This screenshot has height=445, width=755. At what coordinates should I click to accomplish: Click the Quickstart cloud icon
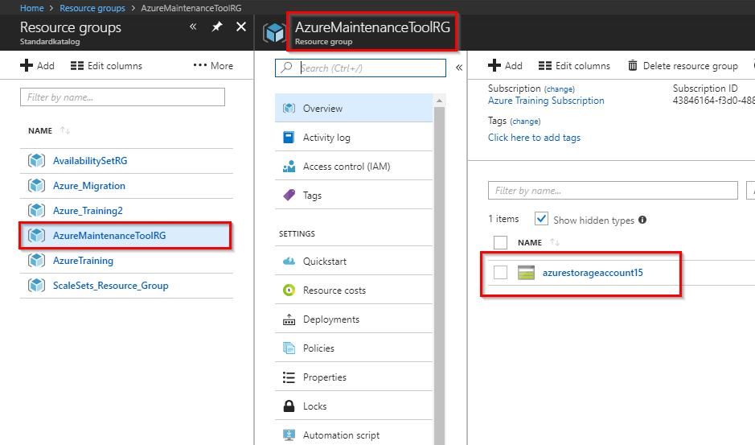(289, 262)
